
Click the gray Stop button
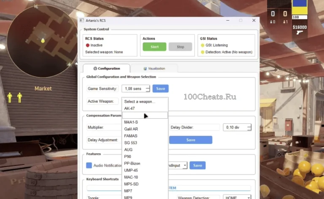tap(180, 47)
